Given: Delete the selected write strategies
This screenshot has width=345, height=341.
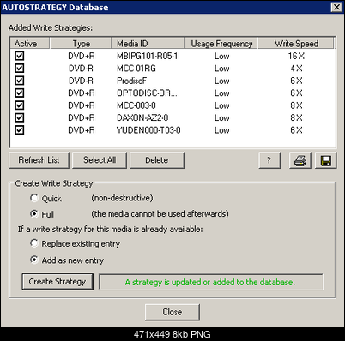Looking at the screenshot, I should click(x=157, y=160).
